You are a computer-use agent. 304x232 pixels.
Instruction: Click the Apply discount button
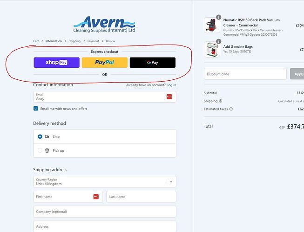(x=297, y=74)
